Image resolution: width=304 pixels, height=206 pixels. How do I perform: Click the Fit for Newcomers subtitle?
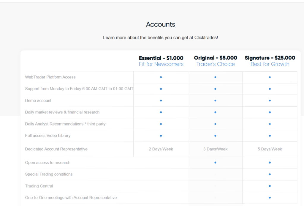[161, 64]
